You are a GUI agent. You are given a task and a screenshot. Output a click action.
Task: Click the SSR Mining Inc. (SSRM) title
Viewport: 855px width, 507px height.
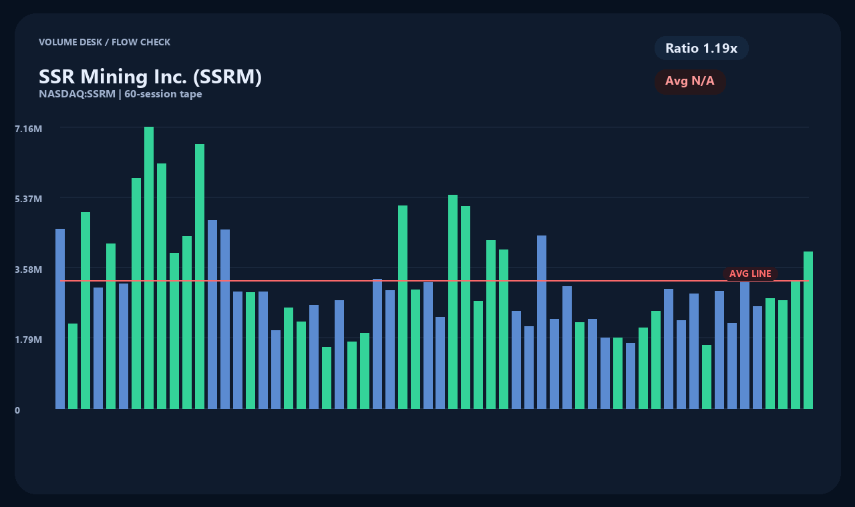point(150,77)
